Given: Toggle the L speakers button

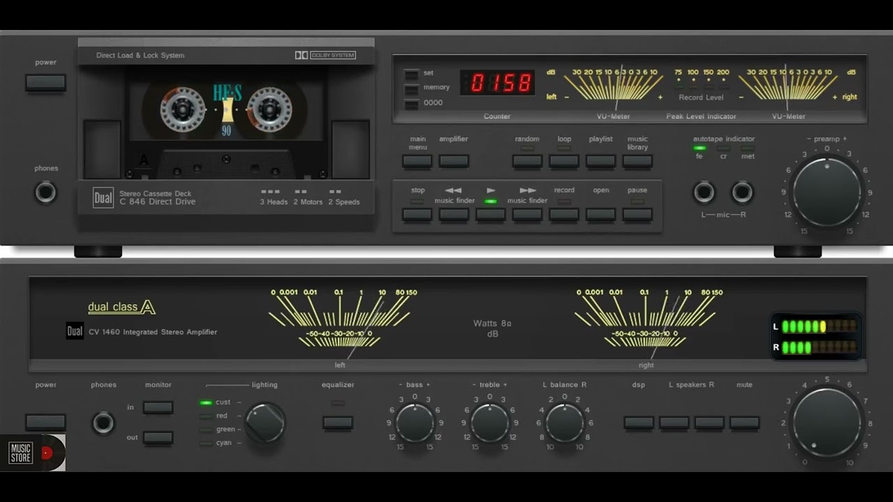Looking at the screenshot, I should pos(674,423).
